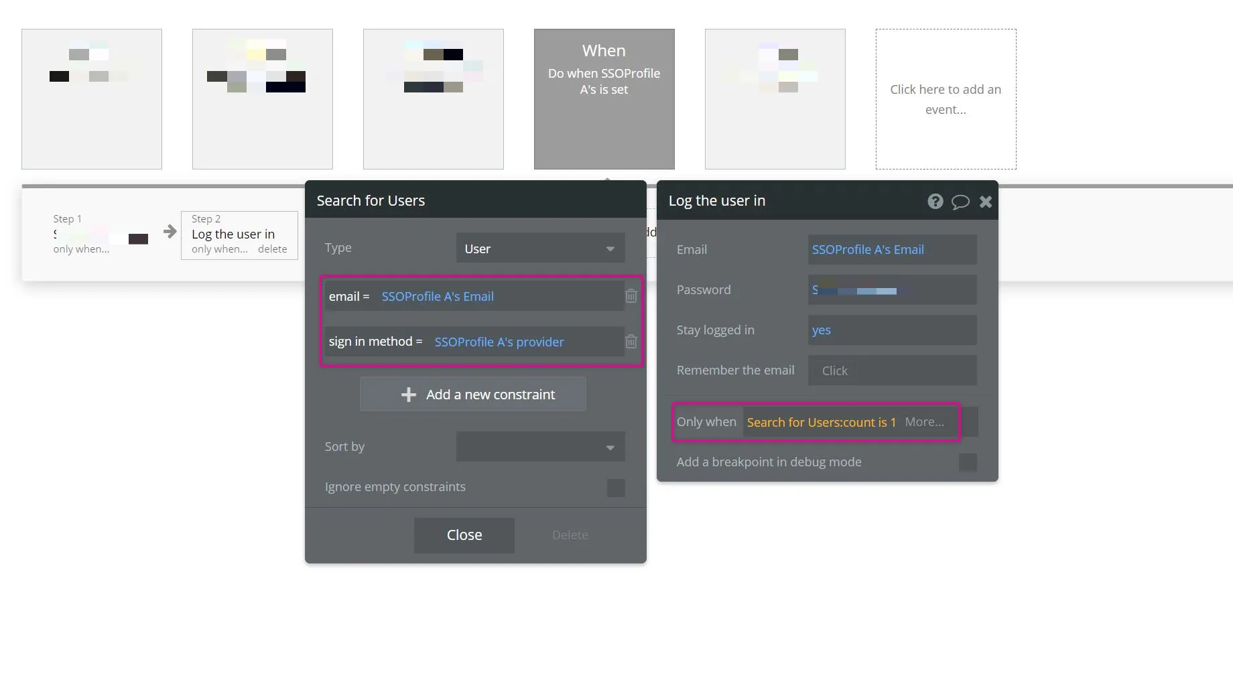The height and width of the screenshot is (680, 1233).
Task: Delete the email constraint with trash icon
Action: (x=631, y=295)
